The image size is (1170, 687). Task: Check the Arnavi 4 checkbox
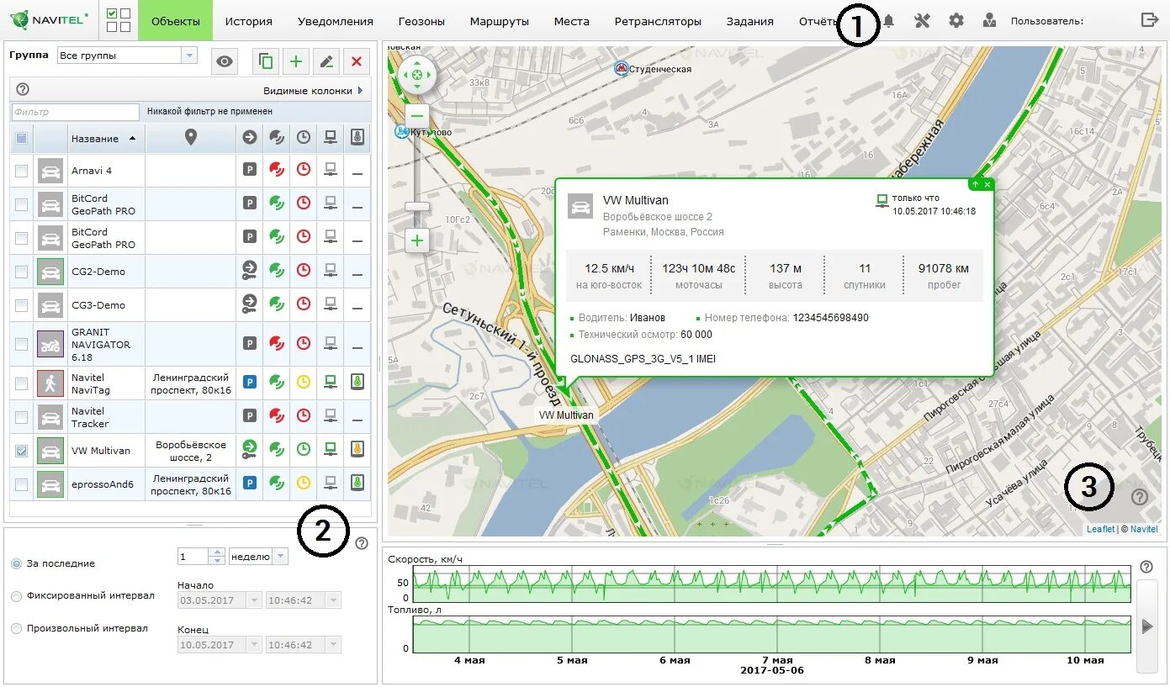point(22,171)
